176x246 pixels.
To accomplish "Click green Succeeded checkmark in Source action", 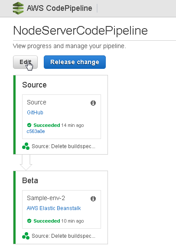I will coord(29,125).
